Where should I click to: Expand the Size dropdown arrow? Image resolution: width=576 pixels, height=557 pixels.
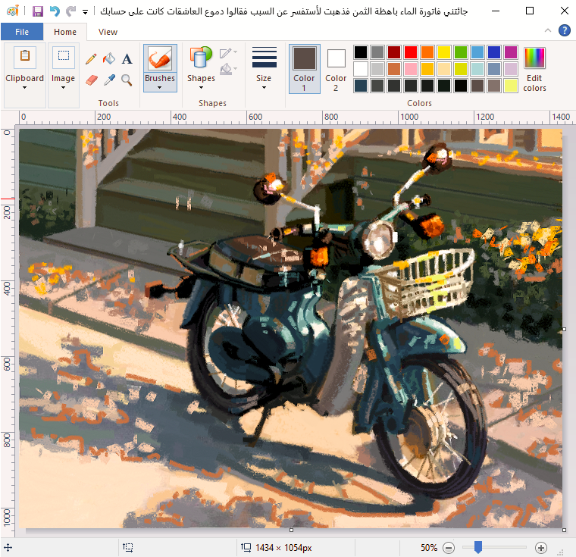coord(264,88)
